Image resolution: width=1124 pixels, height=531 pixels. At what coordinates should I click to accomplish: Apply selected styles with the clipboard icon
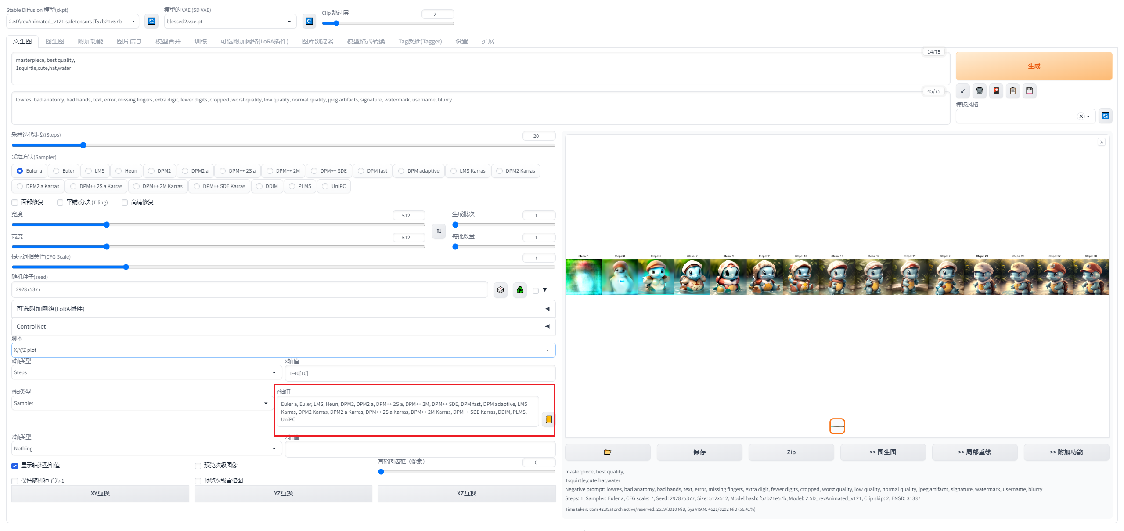tap(1013, 91)
